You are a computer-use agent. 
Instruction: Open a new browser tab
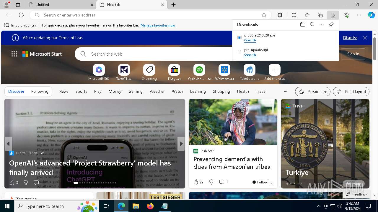174,5
